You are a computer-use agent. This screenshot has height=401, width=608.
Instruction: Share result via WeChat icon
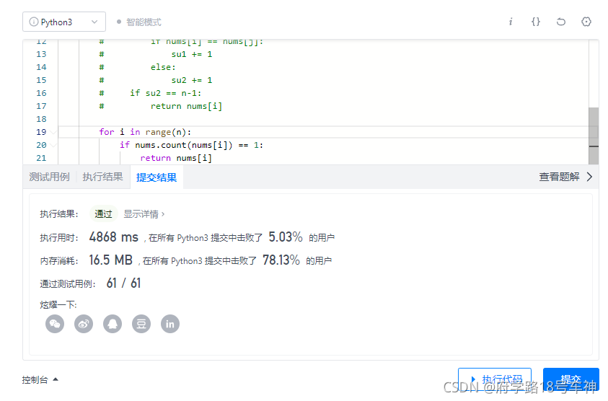pos(55,324)
